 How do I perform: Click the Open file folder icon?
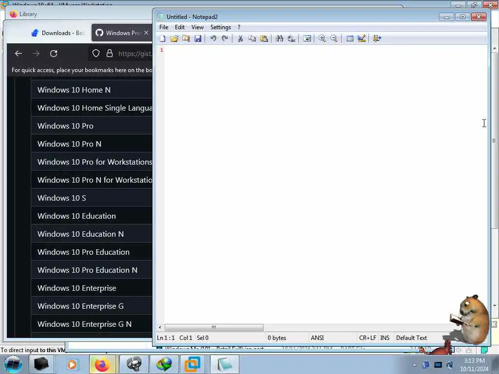(174, 38)
